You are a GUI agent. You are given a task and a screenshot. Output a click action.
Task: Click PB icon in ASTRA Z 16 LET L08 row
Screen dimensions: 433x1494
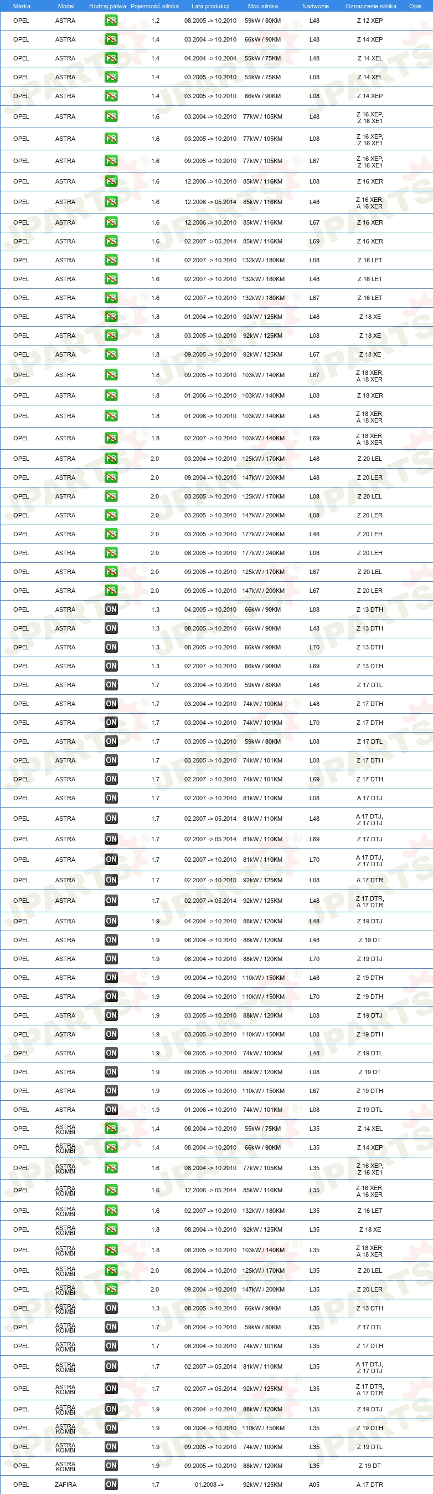[x=111, y=260]
